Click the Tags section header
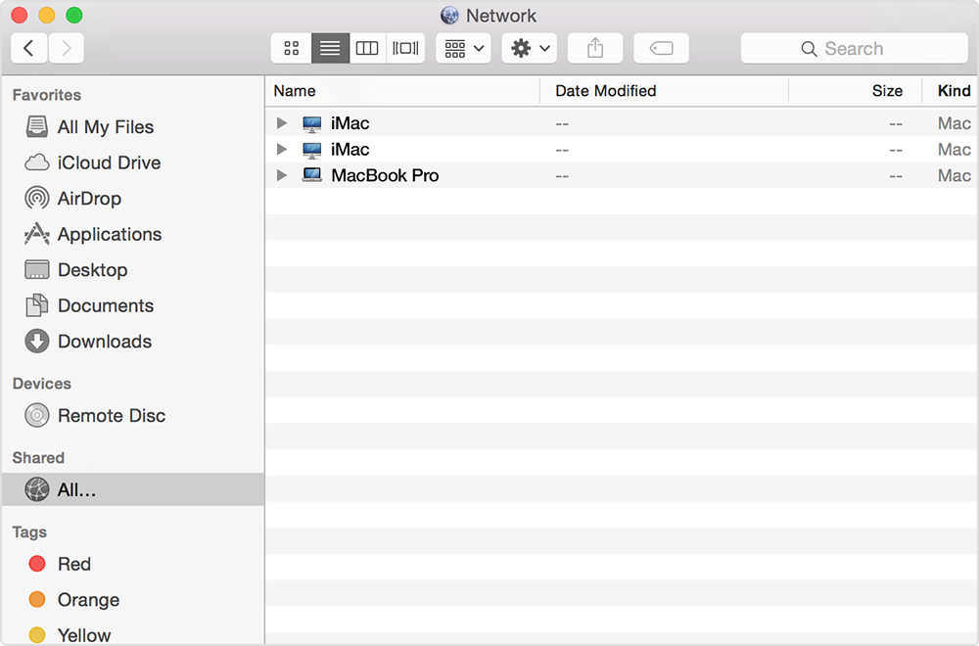 [x=29, y=531]
